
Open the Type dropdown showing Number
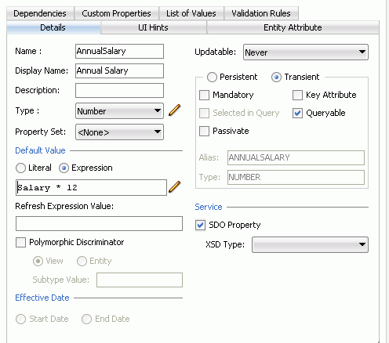[x=119, y=111]
